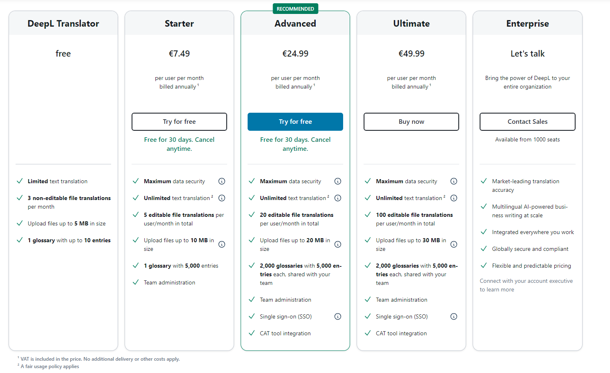Click the Ultimate plan title
Image resolution: width=610 pixels, height=373 pixels.
click(411, 24)
